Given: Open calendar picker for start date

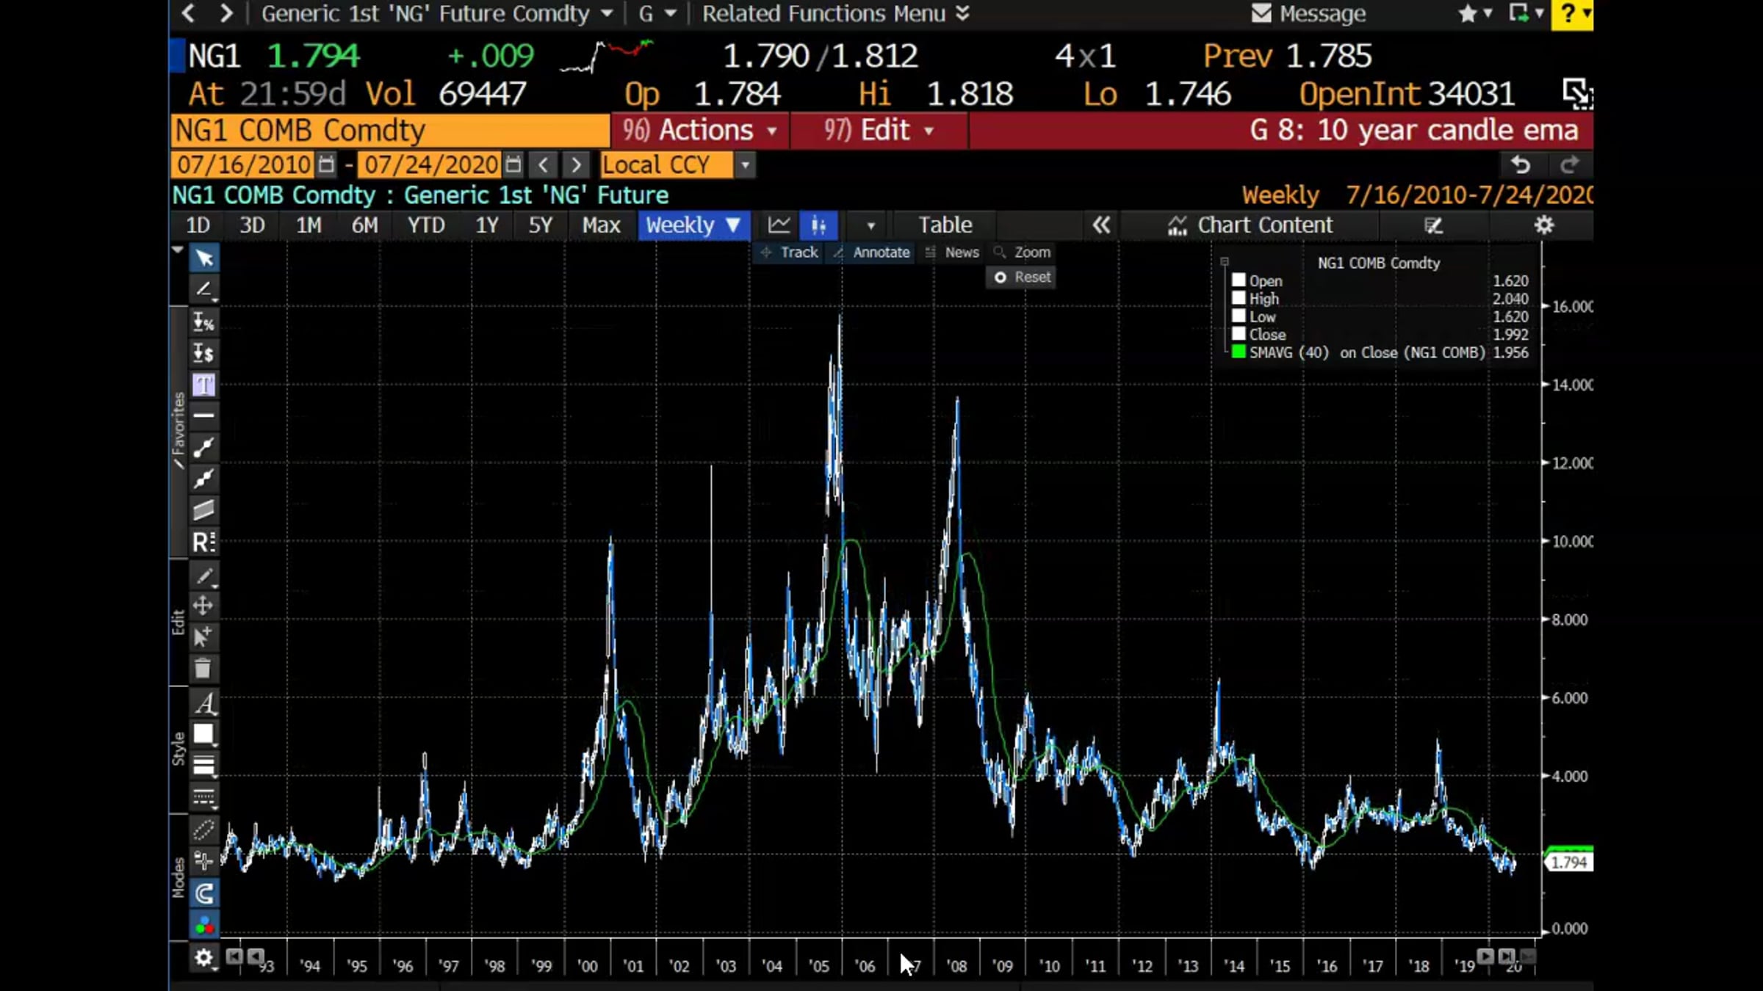Looking at the screenshot, I should pyautogui.click(x=327, y=164).
